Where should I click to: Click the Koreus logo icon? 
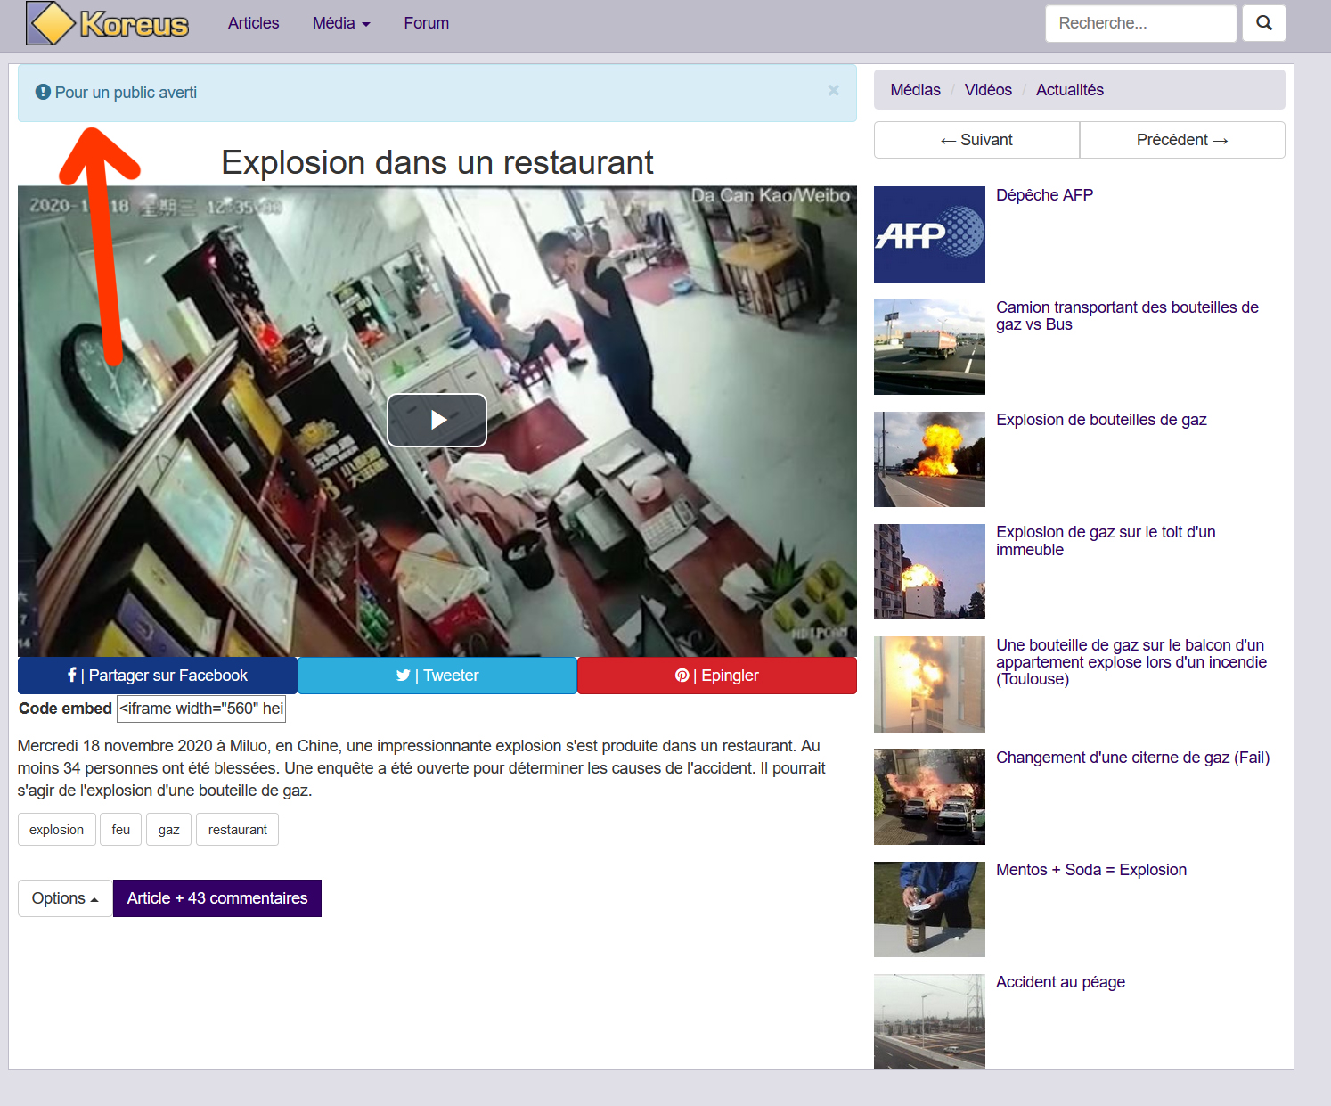click(x=52, y=23)
